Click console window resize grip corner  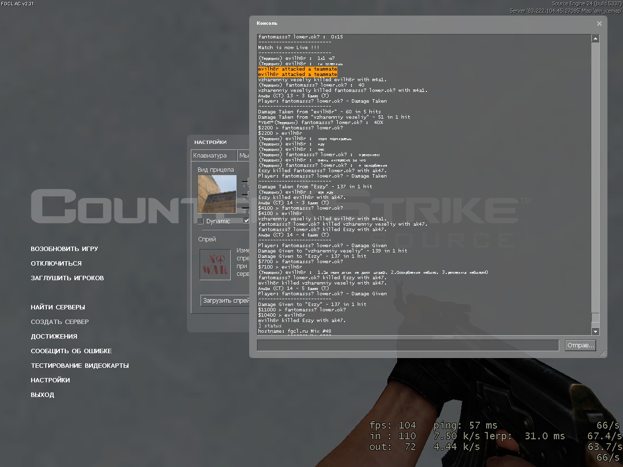[x=604, y=354]
